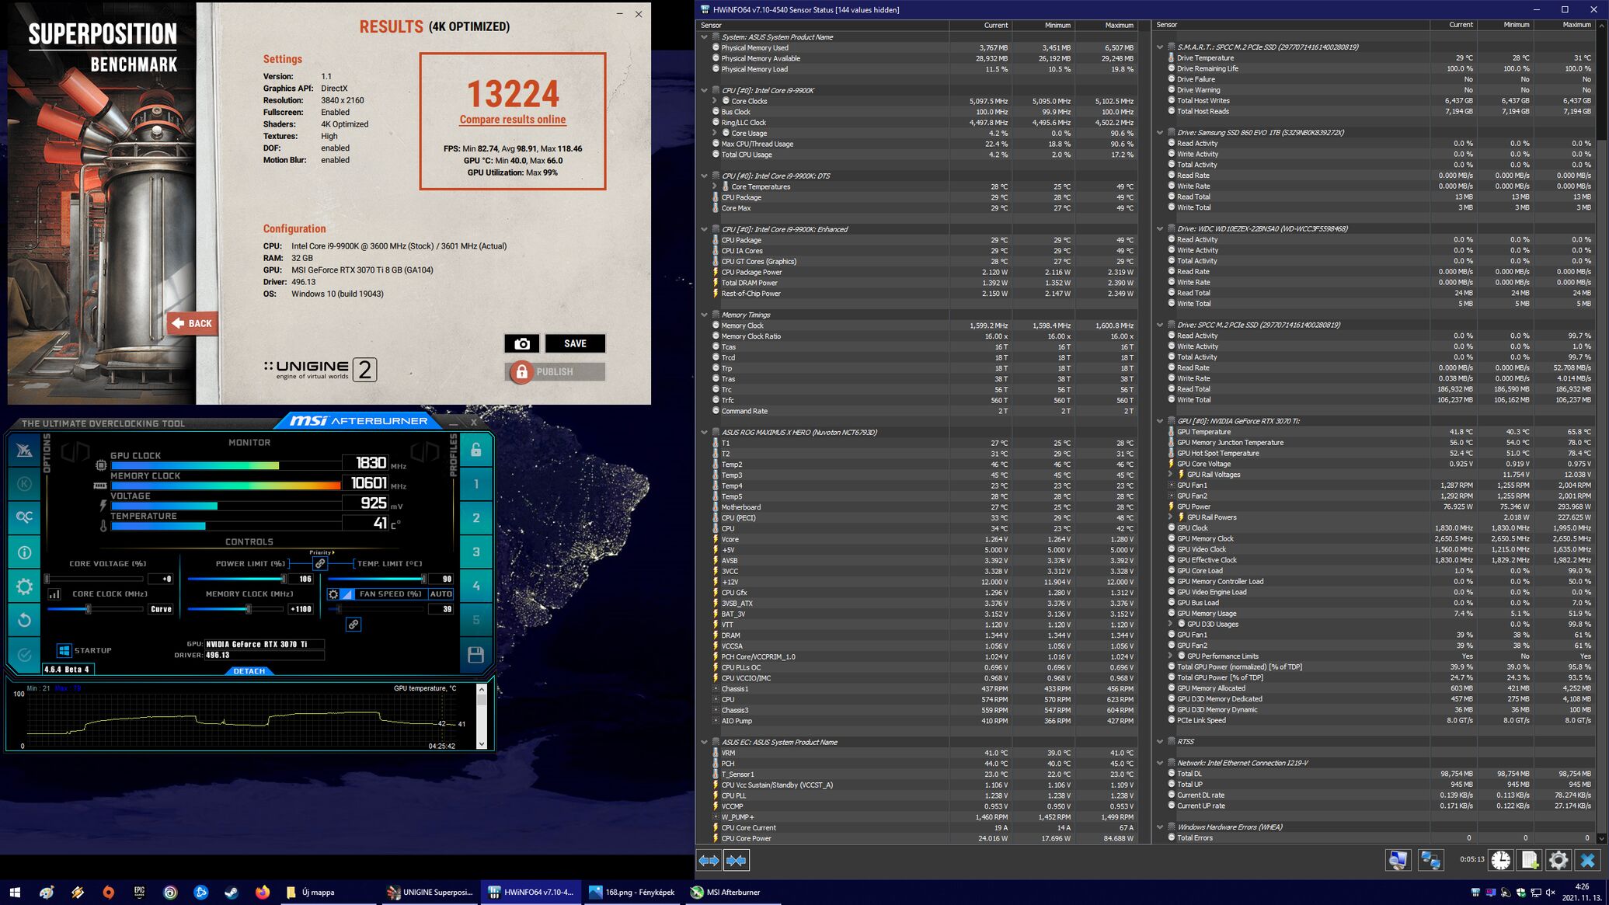Screen dimensions: 1609x905
Task: Click Curve value of core clock
Action: point(161,609)
